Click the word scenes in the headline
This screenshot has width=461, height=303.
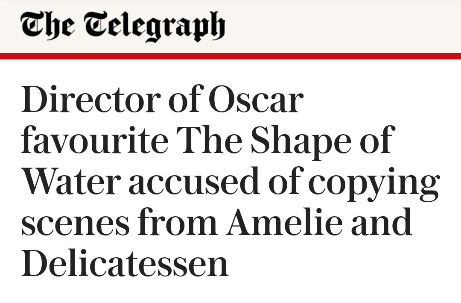[x=75, y=221]
